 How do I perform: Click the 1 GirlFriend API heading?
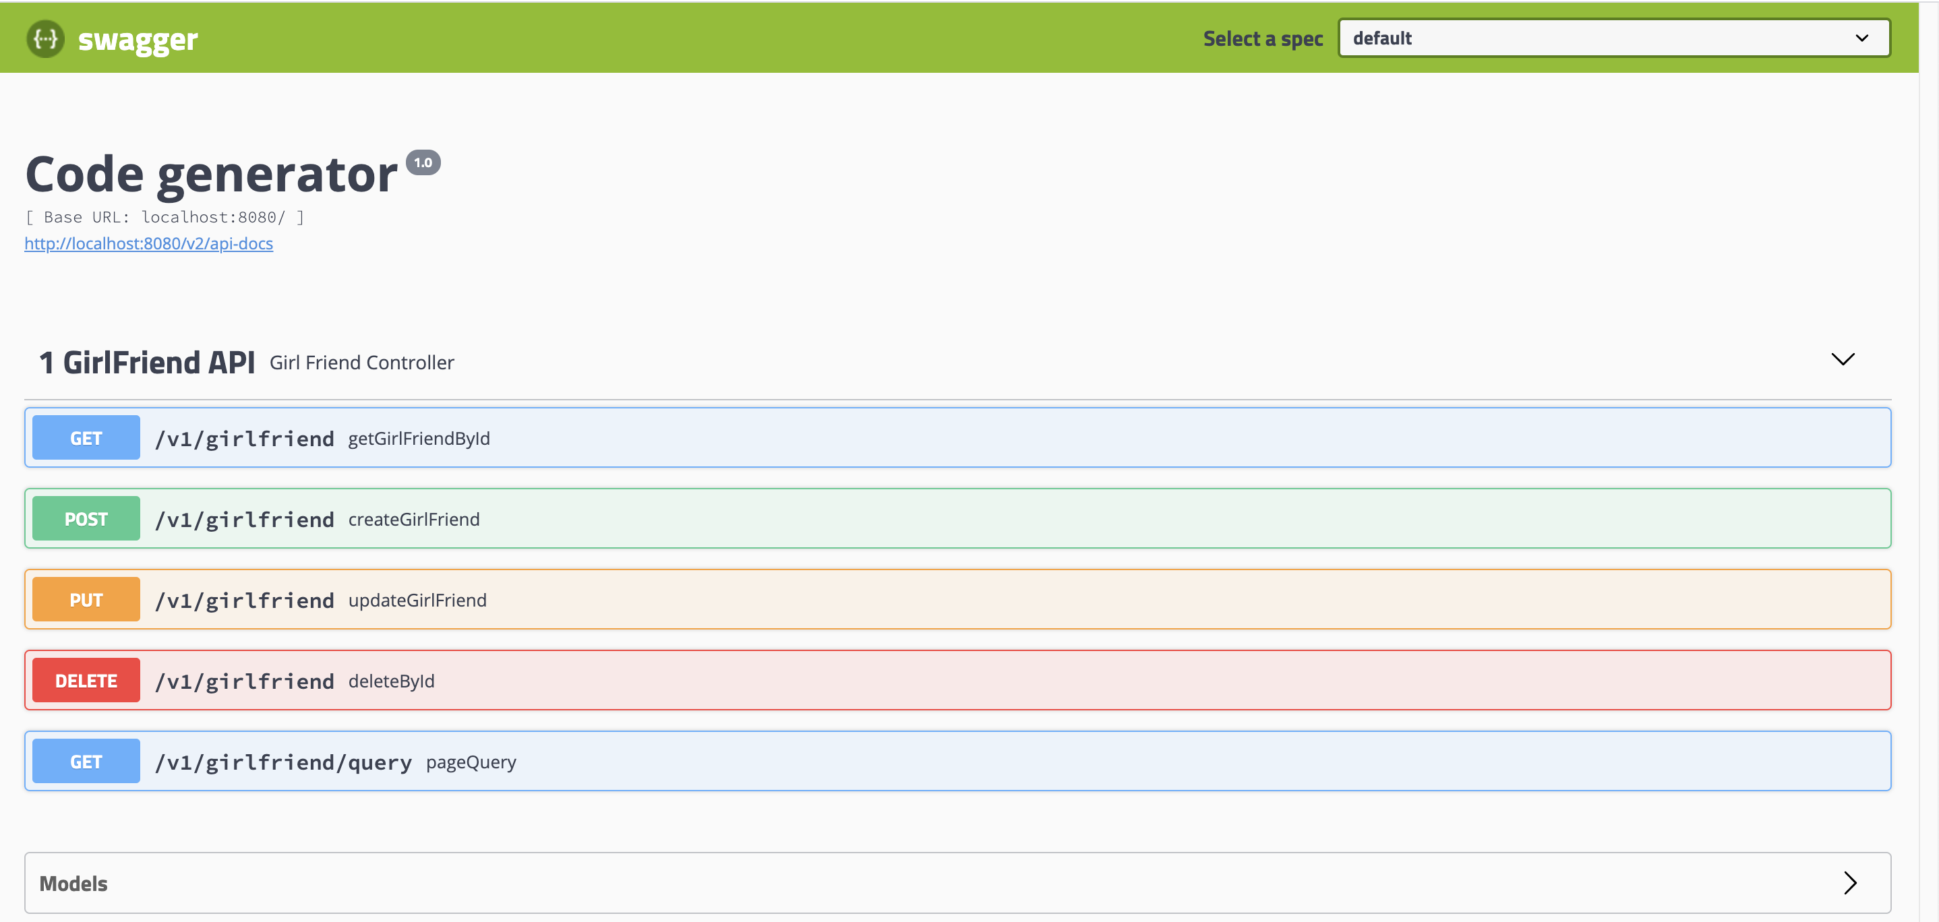pos(147,363)
